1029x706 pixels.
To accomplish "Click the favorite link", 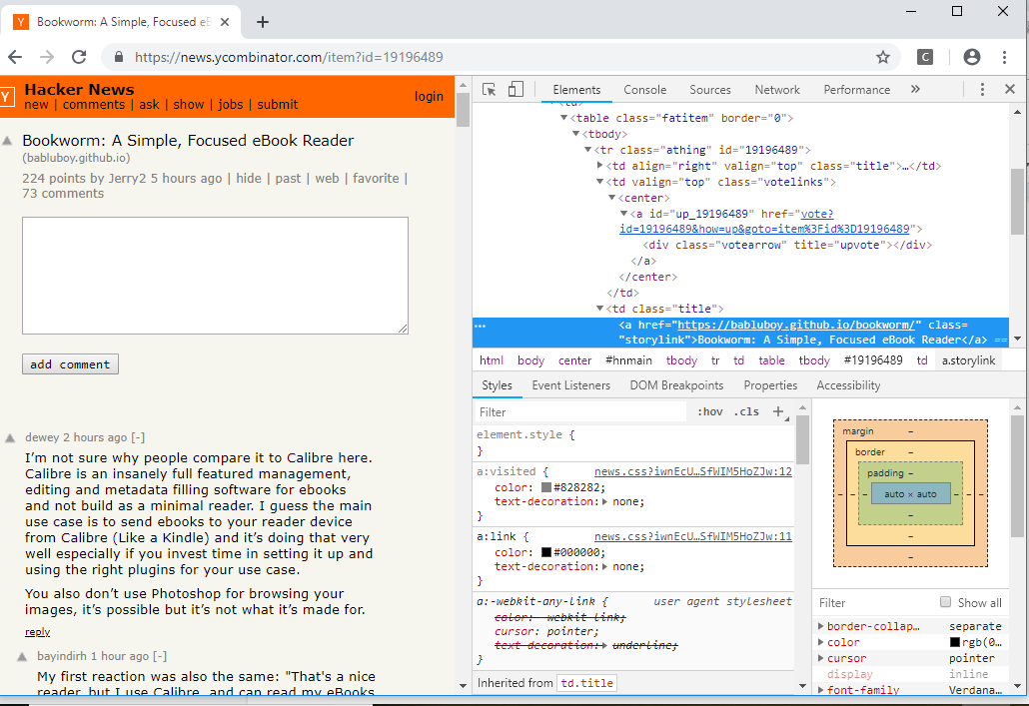I will click(x=376, y=178).
